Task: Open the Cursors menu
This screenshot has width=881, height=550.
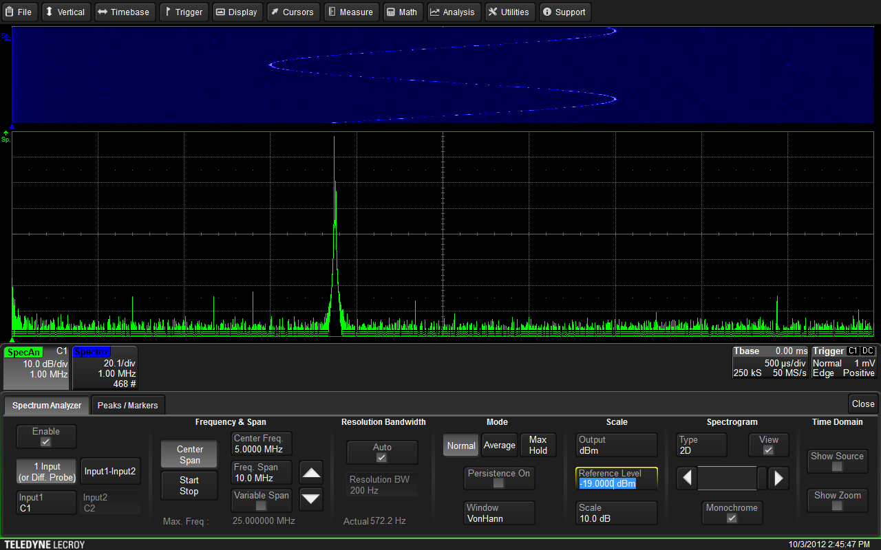Action: pos(290,12)
